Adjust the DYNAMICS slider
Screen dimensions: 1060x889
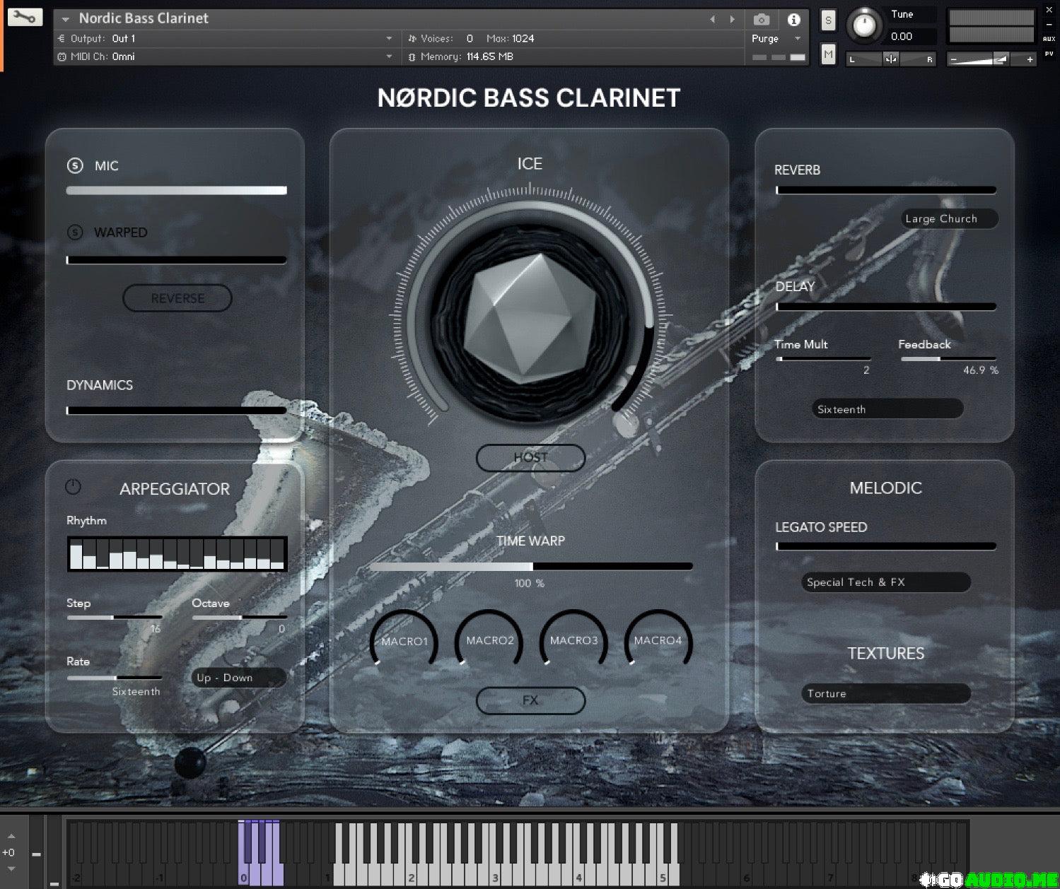(176, 410)
